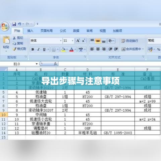Save the workbook with the floppy icon
Image resolution: width=161 pixels, height=161 pixels.
coord(14,24)
